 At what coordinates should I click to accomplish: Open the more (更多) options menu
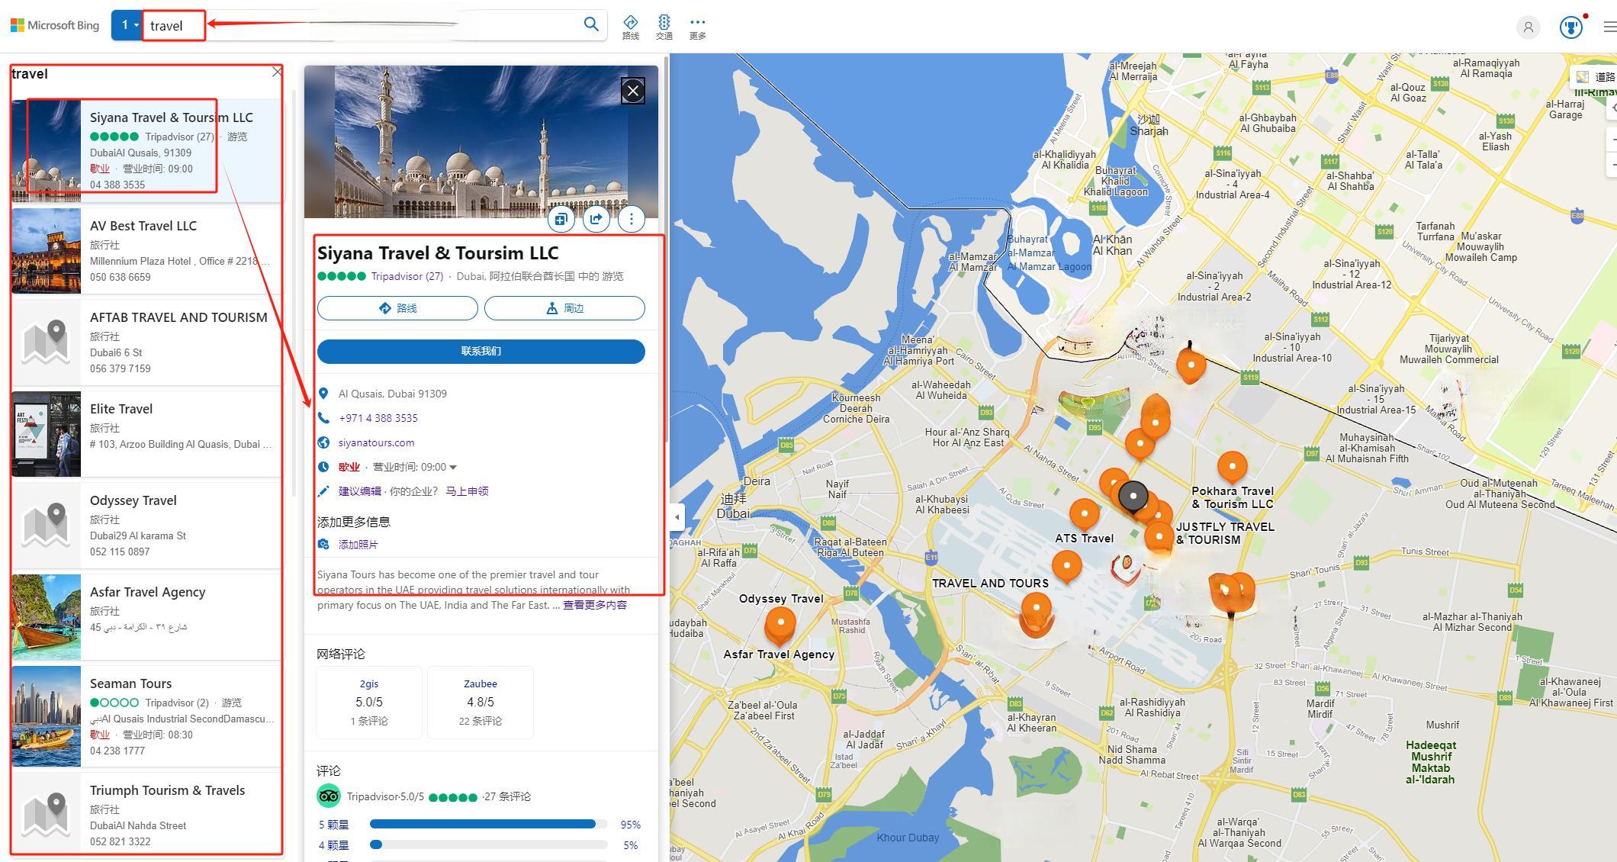click(x=697, y=27)
